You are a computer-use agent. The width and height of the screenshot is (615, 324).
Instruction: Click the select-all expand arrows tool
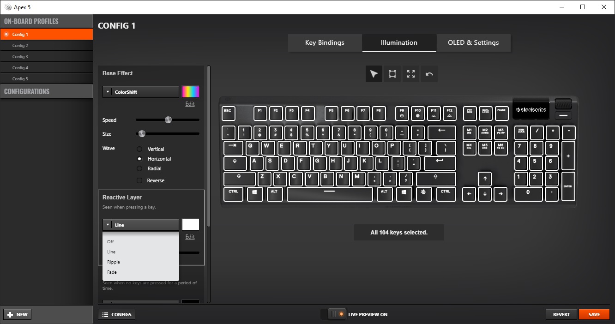(411, 74)
